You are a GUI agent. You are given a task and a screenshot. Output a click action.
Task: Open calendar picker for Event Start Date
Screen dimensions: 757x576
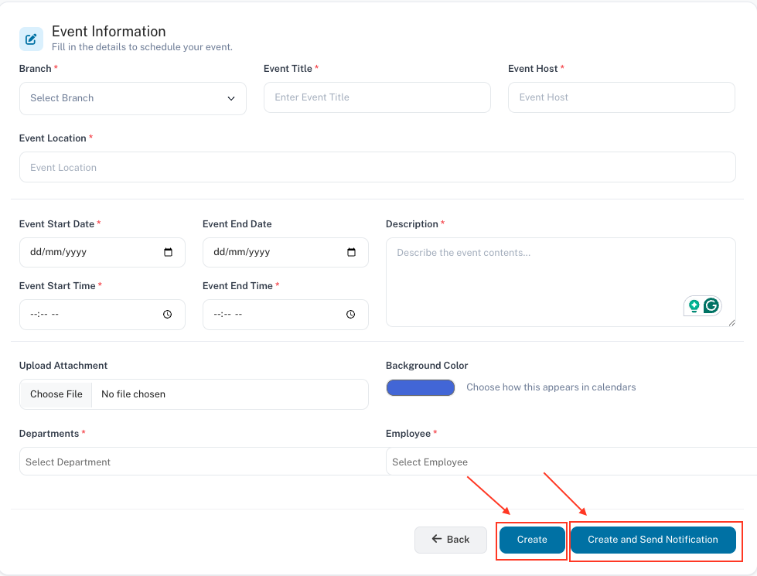tap(169, 252)
